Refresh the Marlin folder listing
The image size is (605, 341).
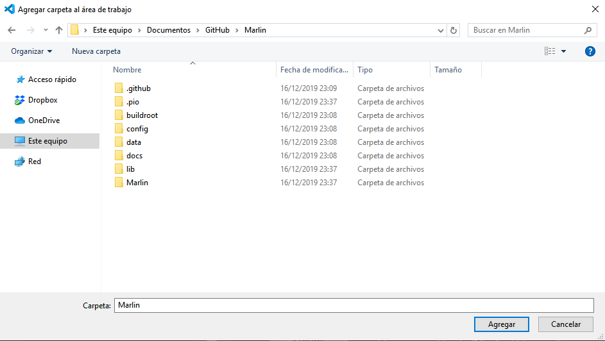(454, 30)
